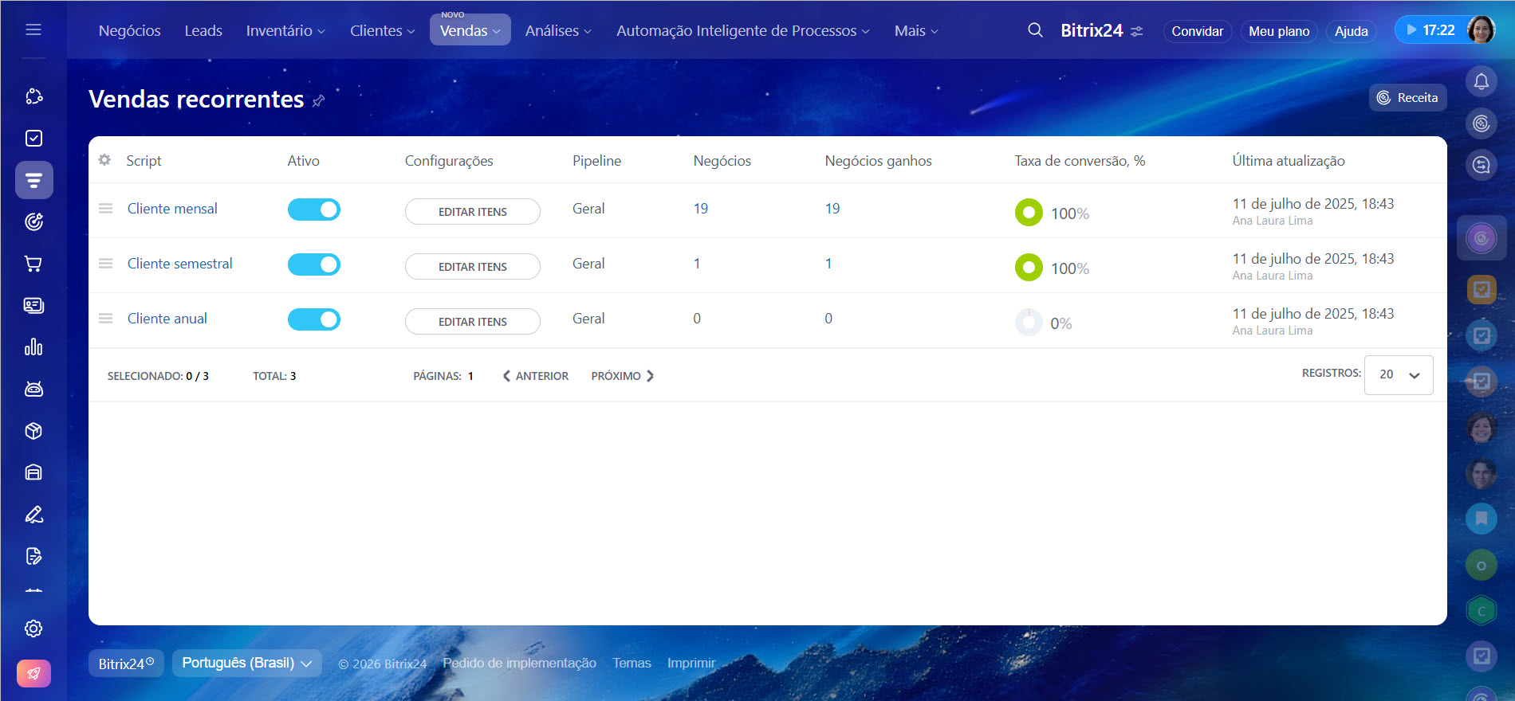Expand the Português (Brasil) language selector
Screen dimensions: 1515x701
click(246, 663)
